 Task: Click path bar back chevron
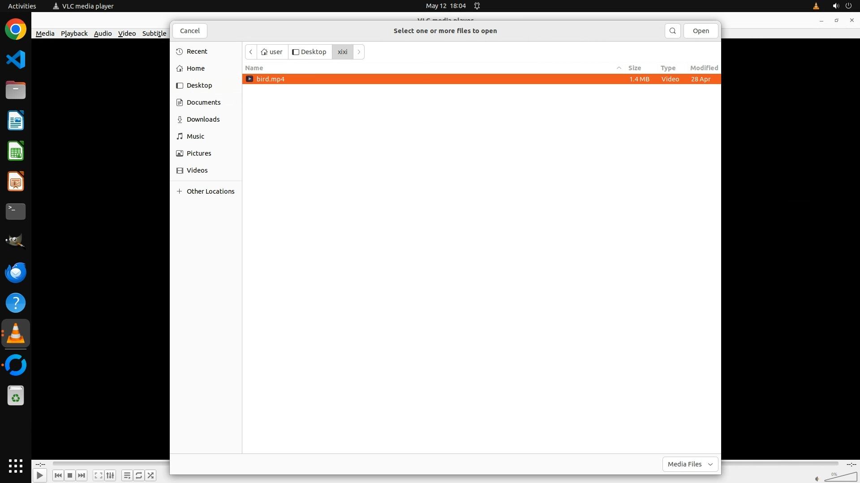pyautogui.click(x=251, y=52)
